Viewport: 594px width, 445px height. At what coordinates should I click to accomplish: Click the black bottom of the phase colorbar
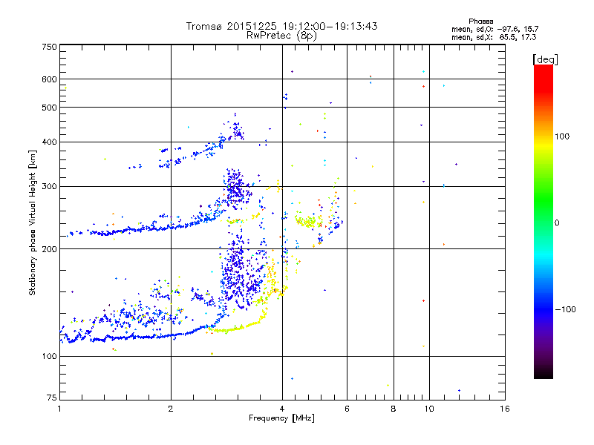pyautogui.click(x=544, y=373)
